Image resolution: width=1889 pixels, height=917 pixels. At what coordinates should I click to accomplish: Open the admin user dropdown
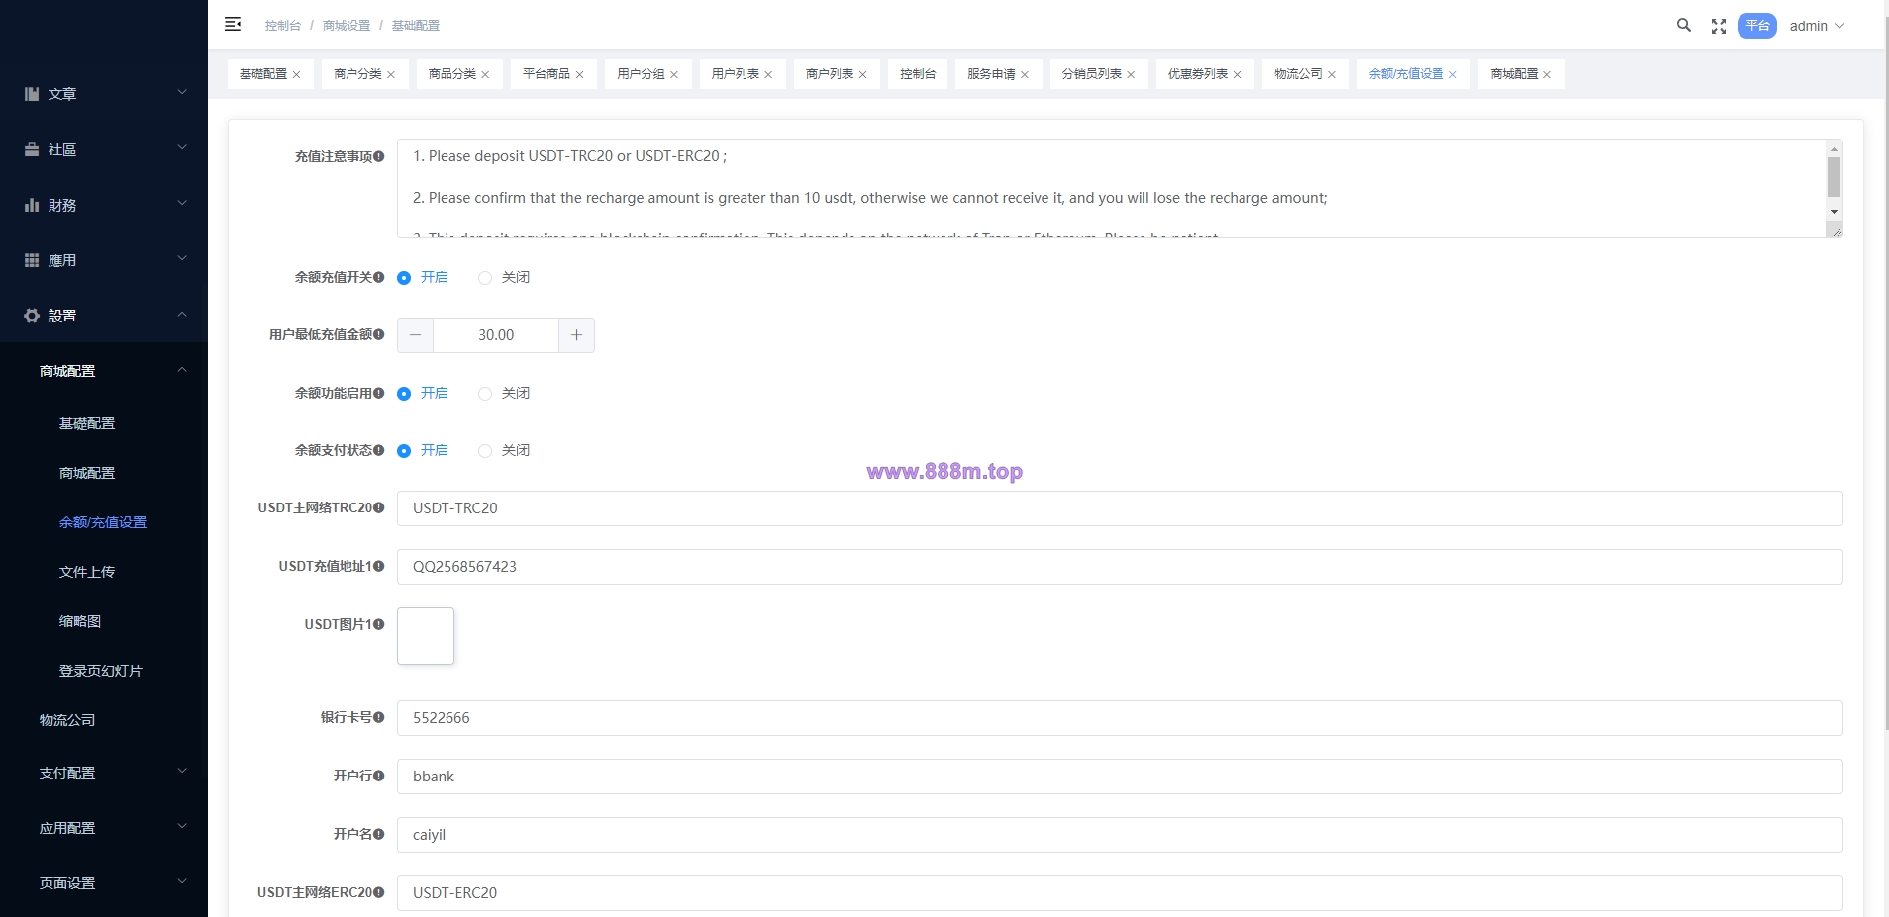tap(1817, 26)
